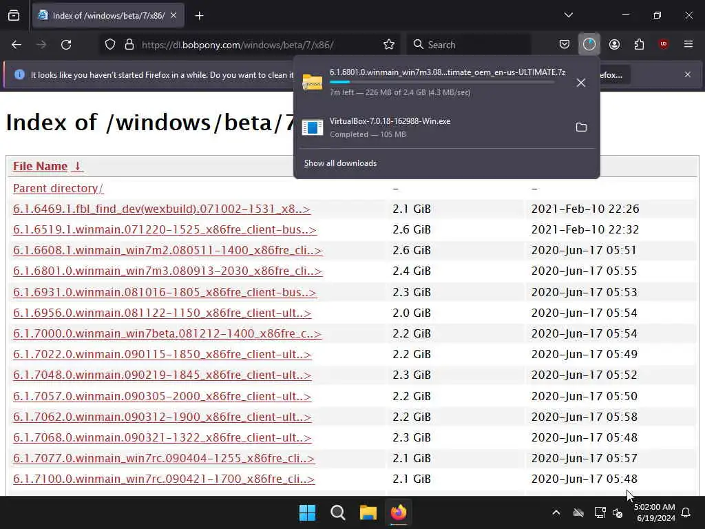Open the cloud sync tray icon

[578, 512]
